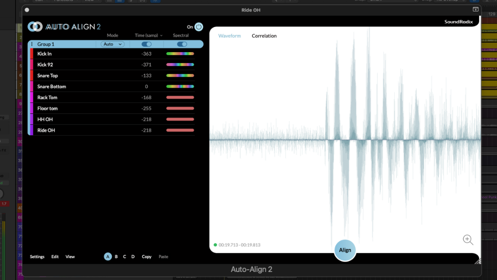Click the zoom magnifier icon
The height and width of the screenshot is (280, 497).
pyautogui.click(x=468, y=240)
